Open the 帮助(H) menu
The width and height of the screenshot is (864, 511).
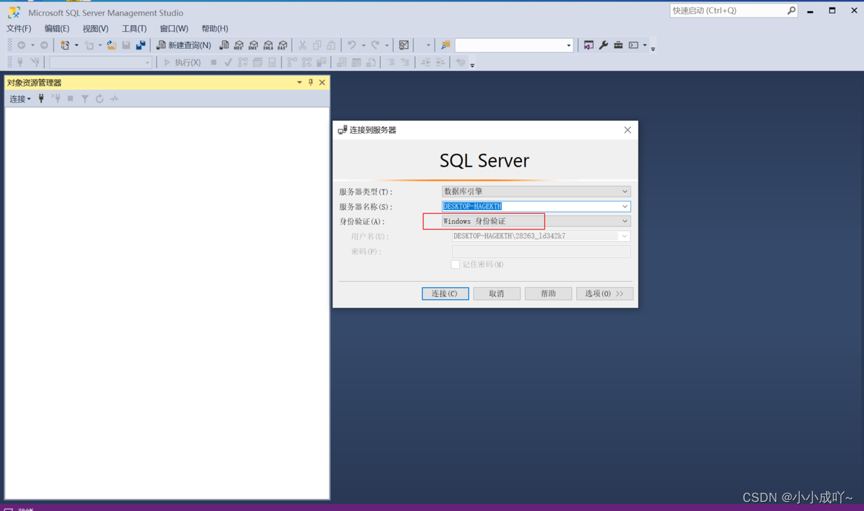tap(215, 29)
